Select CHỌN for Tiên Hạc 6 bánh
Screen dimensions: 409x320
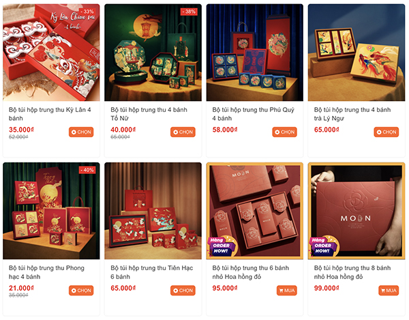pos(183,291)
